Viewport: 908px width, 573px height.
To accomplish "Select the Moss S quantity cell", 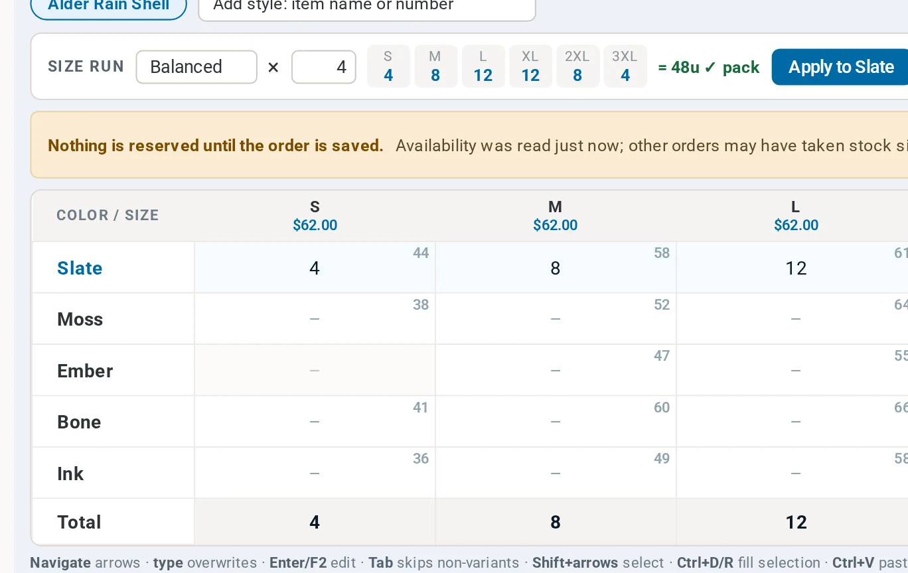I will 315,319.
